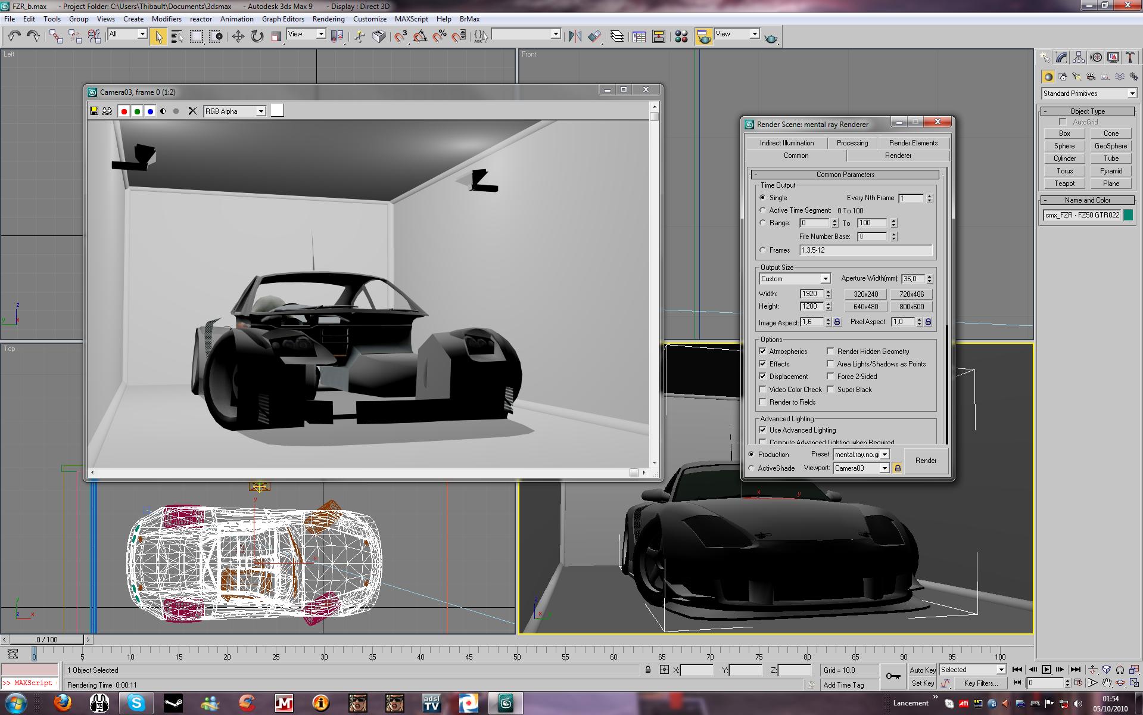Switch to the Indirect Illumination tab
This screenshot has height=715, width=1143.
(786, 143)
